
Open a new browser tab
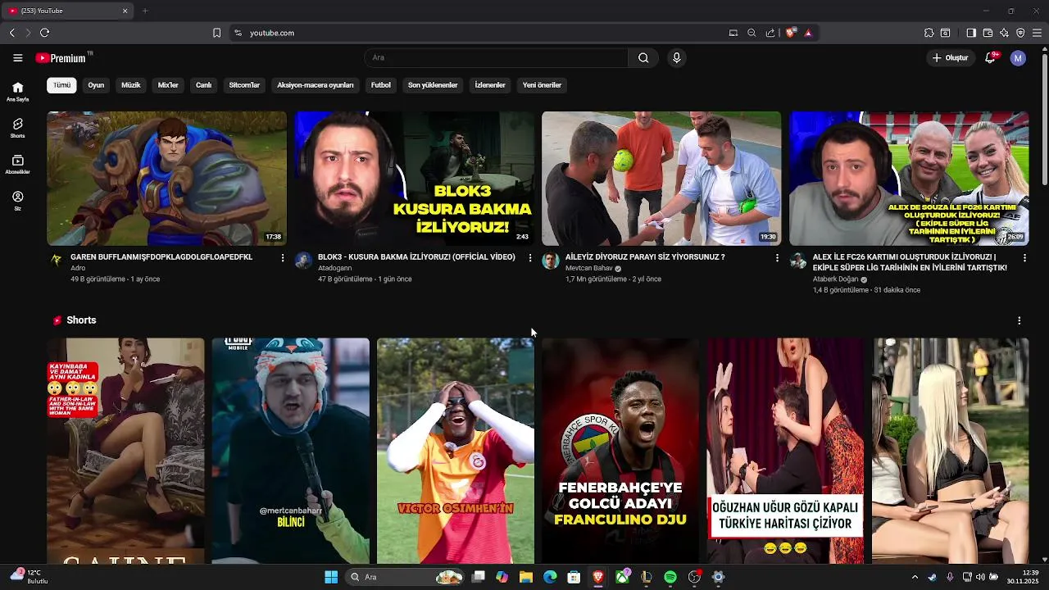tap(145, 11)
